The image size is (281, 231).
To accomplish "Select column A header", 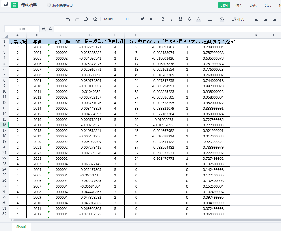I will [x=18, y=35].
